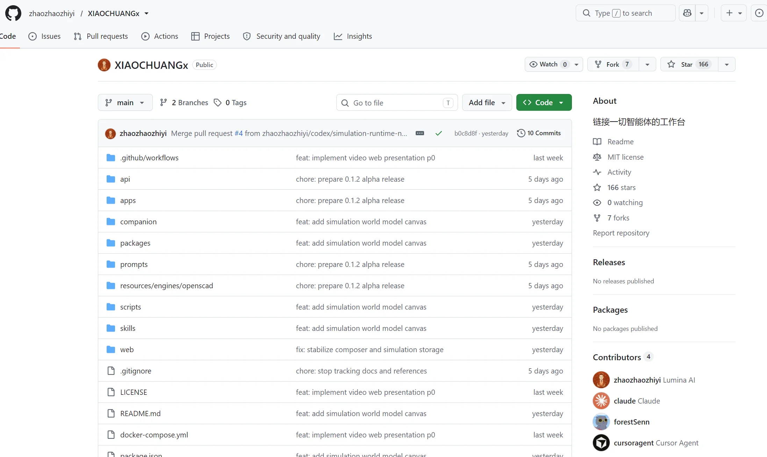Open star lists dropdown arrow

(x=727, y=64)
